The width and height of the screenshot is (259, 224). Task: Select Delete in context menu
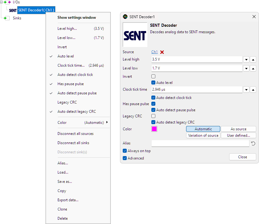[x=78, y=218]
